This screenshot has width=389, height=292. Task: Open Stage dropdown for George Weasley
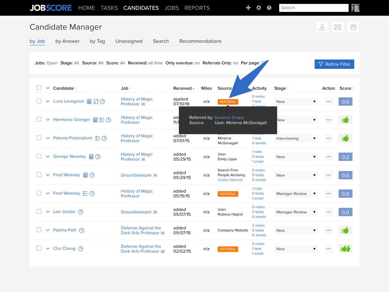click(296, 157)
